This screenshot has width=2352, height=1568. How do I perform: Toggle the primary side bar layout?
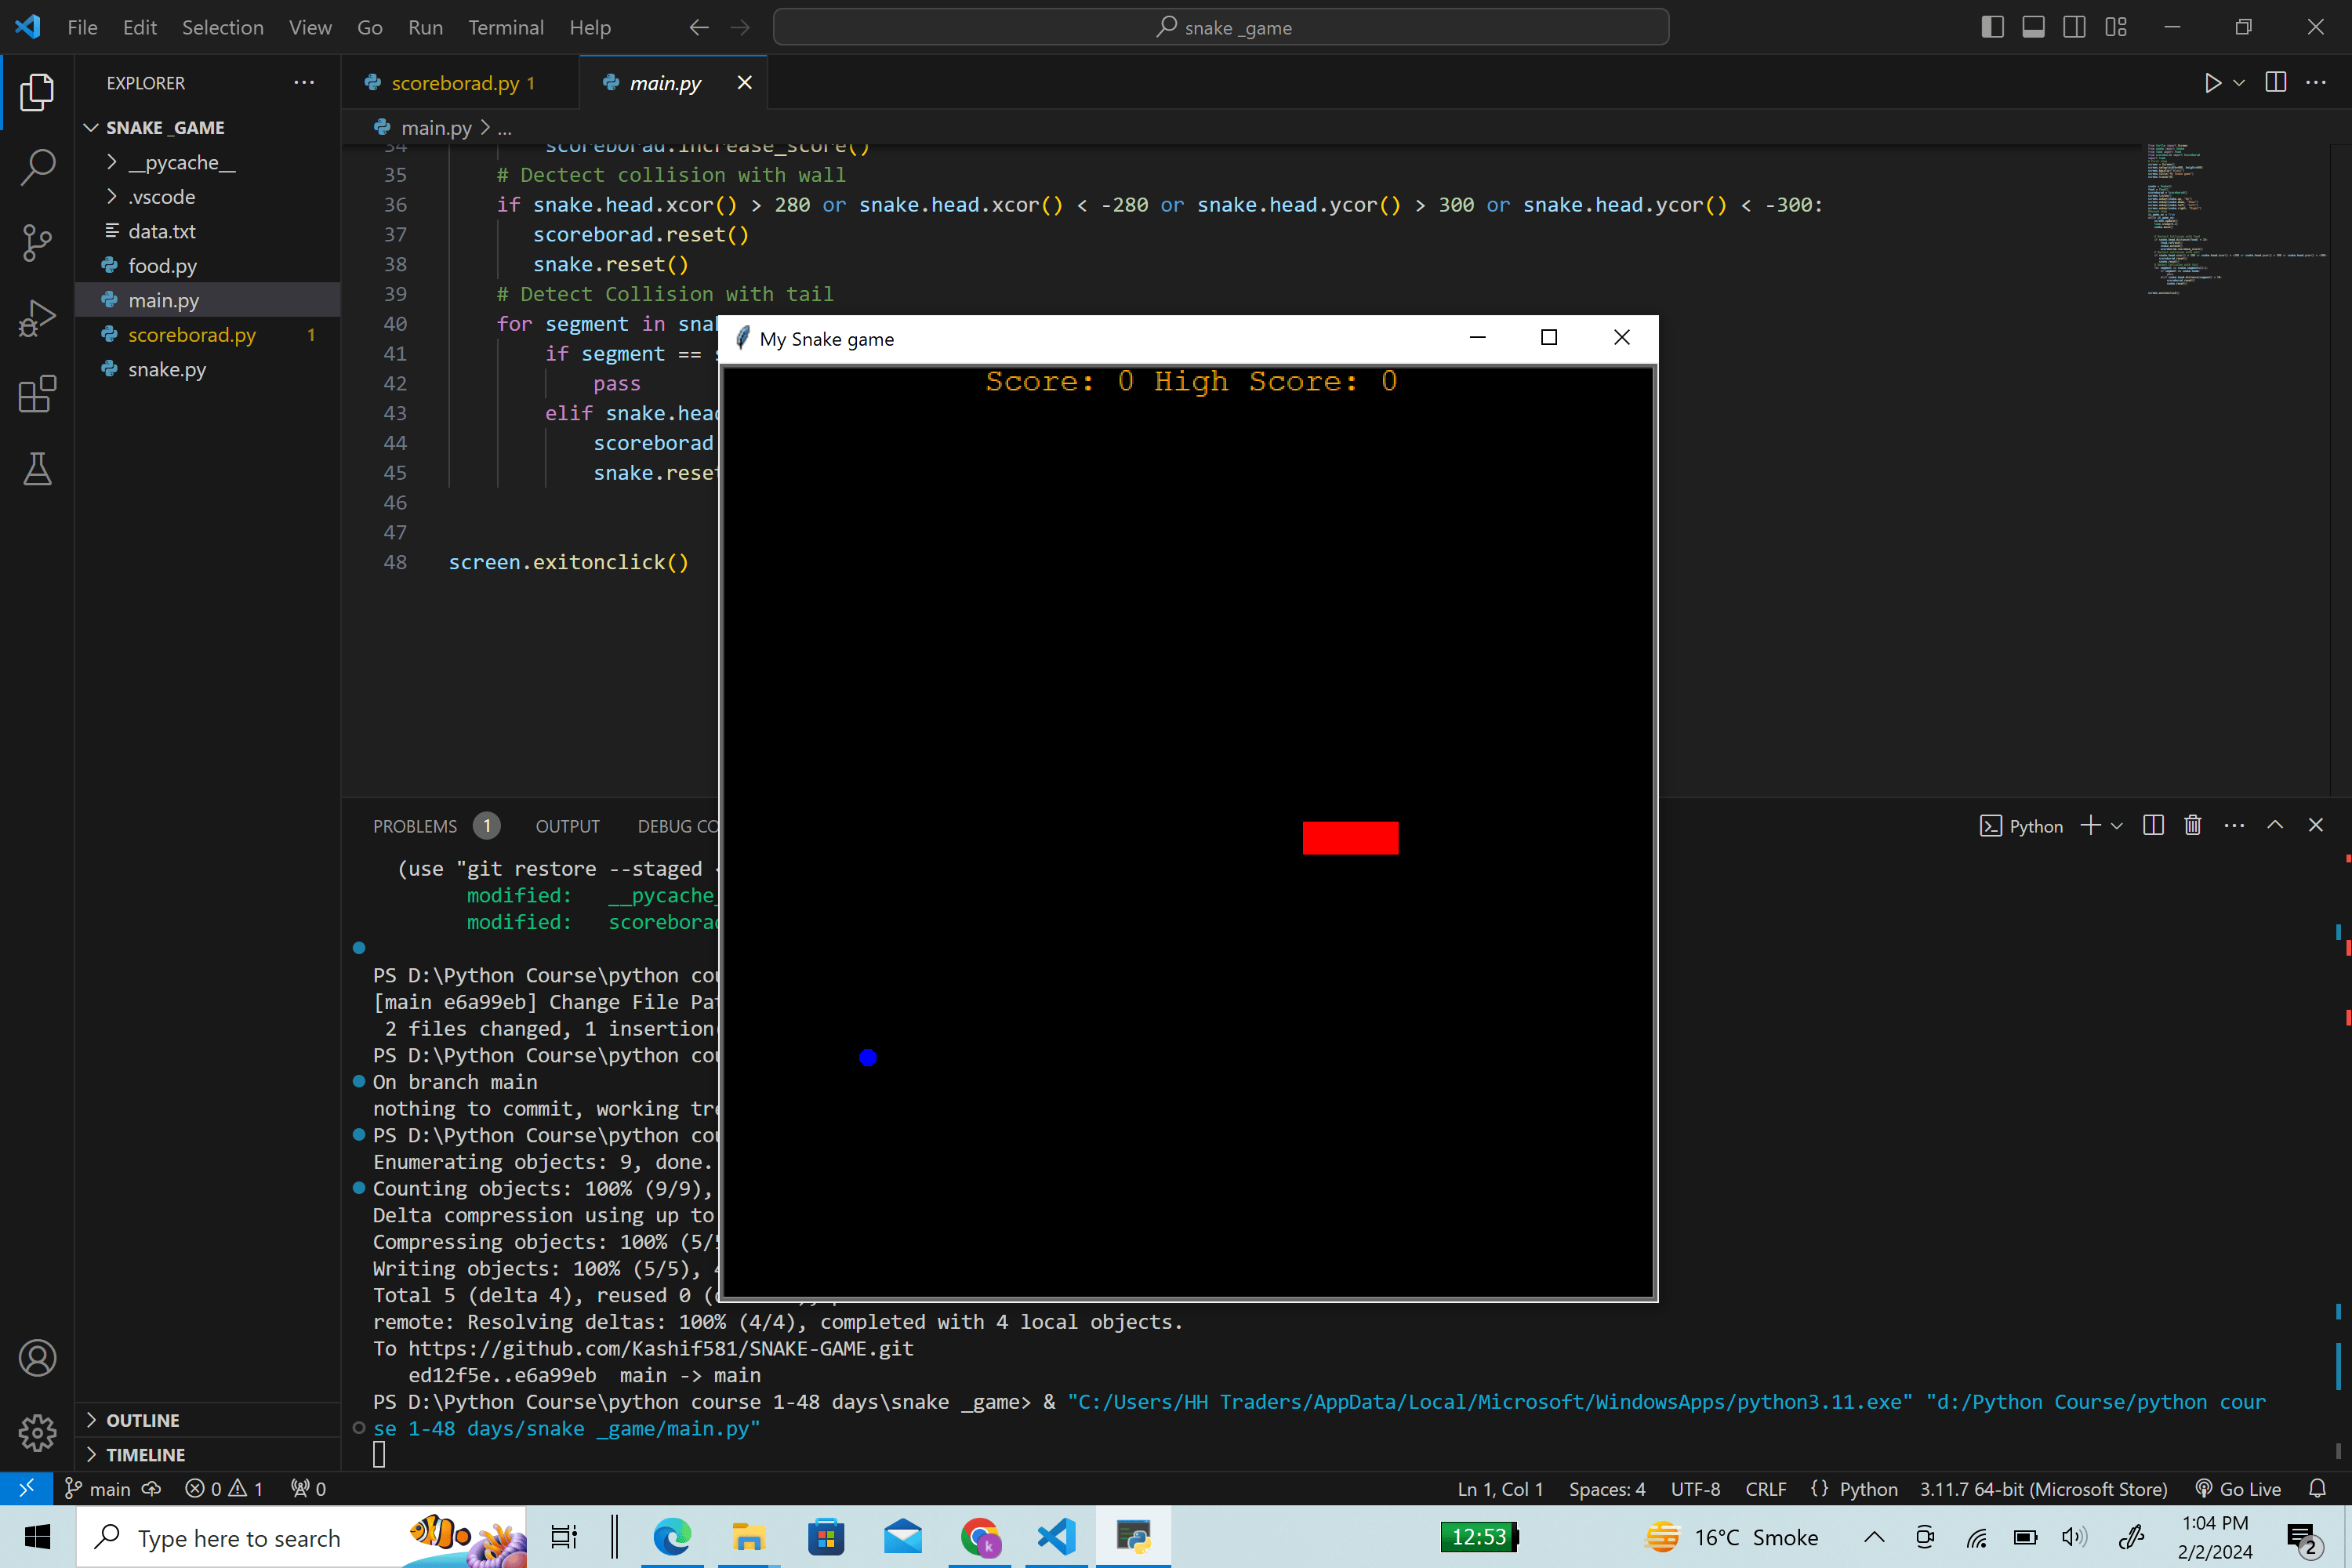pyautogui.click(x=1992, y=27)
